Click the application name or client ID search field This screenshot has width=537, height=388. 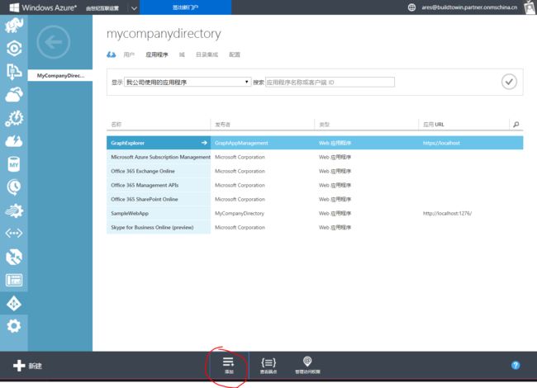pos(330,82)
